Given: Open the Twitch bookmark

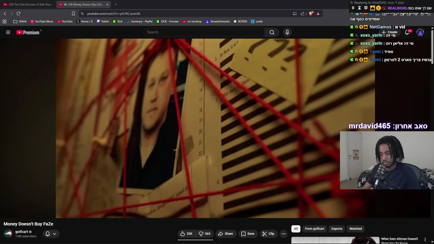Looking at the screenshot, I should pyautogui.click(x=103, y=21).
